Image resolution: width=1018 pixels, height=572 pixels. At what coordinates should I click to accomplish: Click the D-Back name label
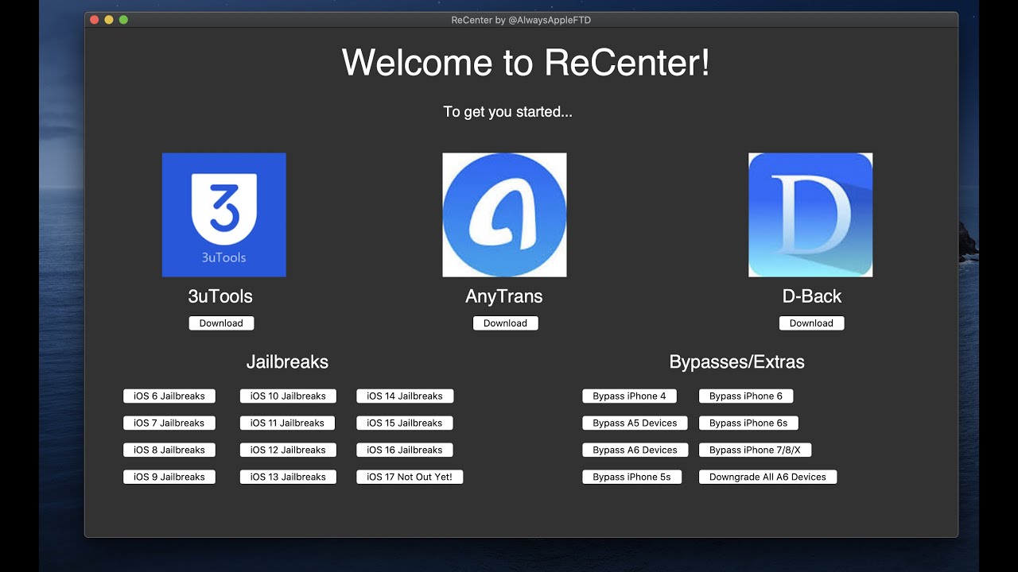812,296
